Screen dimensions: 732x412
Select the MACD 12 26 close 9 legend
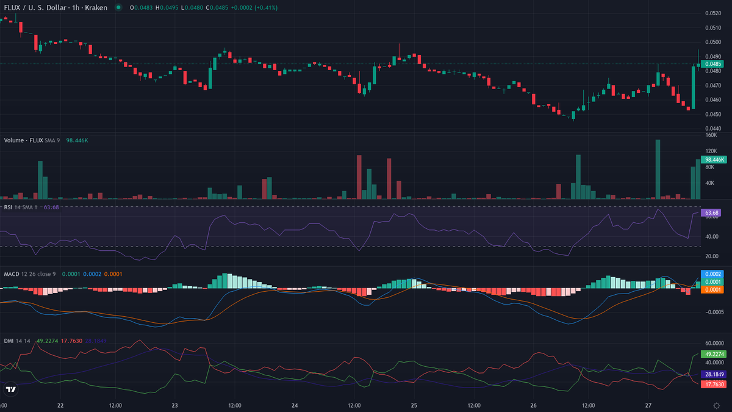[30, 273]
